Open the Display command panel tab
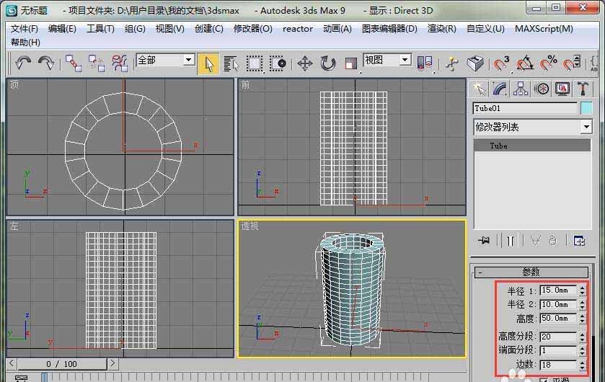Viewport: 605px width, 382px height. 562,89
